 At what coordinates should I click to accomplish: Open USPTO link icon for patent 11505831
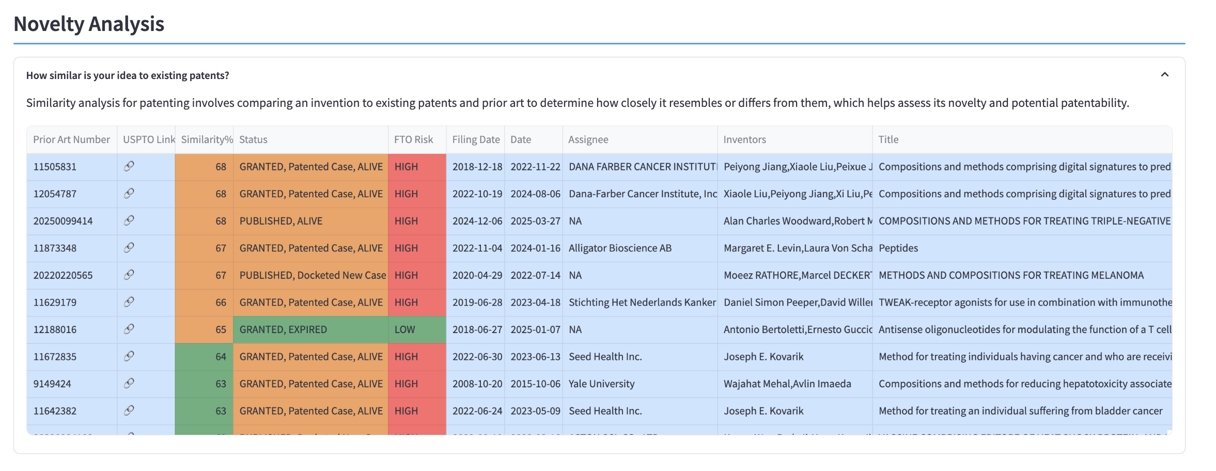coord(129,166)
